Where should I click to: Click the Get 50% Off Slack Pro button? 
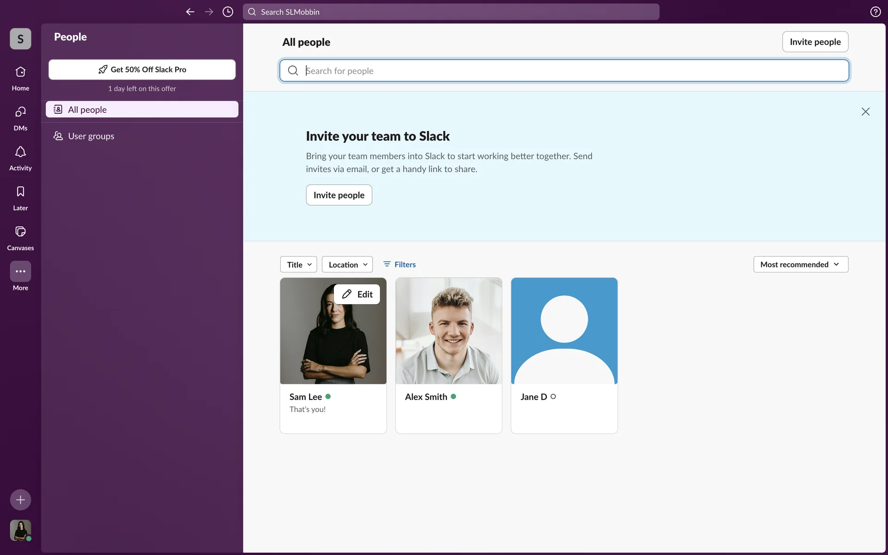click(x=142, y=69)
